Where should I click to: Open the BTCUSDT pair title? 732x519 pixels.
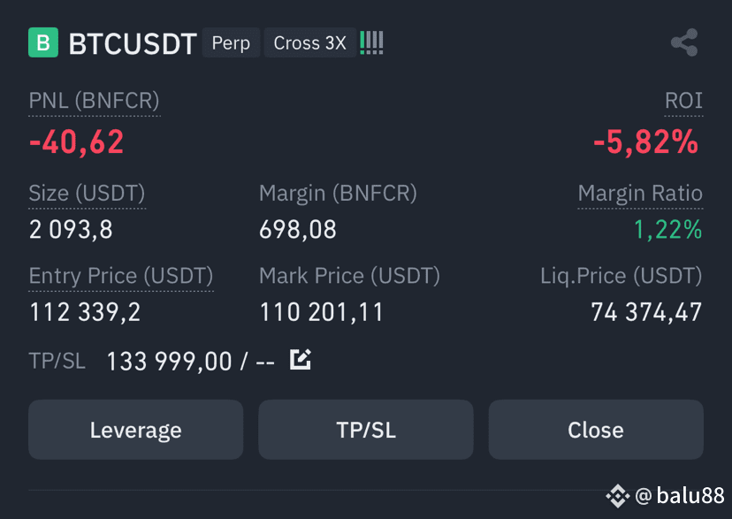coord(133,44)
